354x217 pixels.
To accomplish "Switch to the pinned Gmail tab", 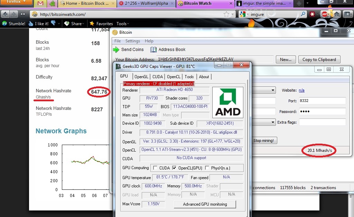I will 40,3.
